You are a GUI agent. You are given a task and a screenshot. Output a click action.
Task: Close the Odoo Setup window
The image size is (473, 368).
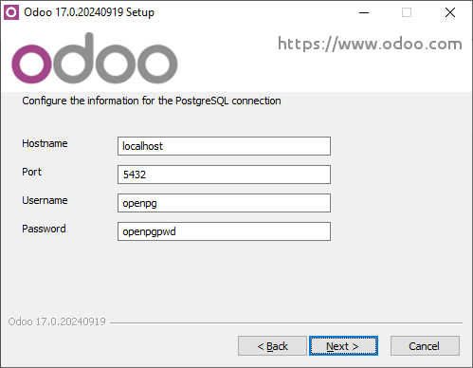click(x=450, y=12)
